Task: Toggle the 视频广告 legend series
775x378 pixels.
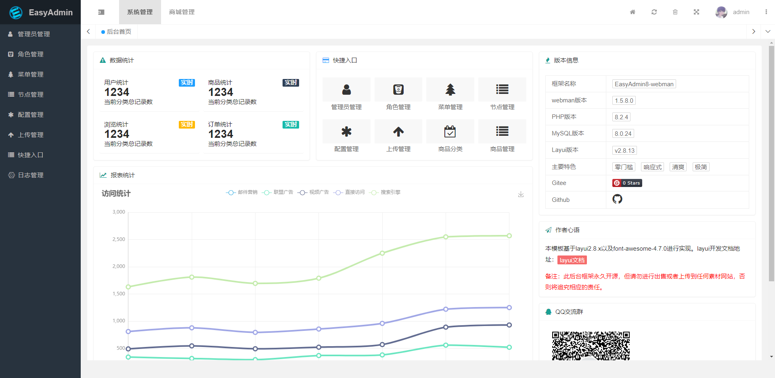Action: (313, 192)
